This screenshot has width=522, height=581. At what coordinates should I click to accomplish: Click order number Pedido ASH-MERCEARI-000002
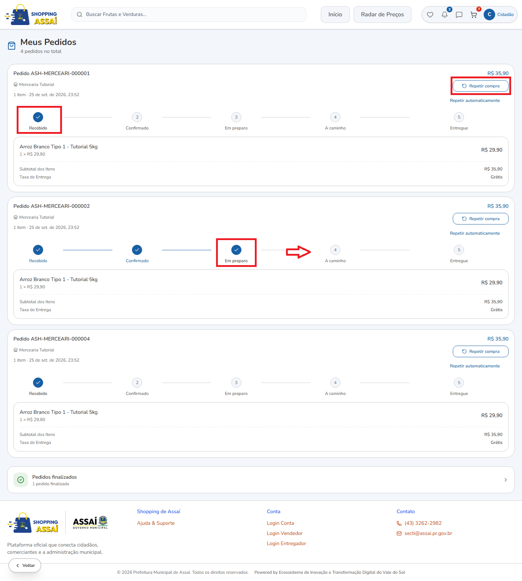(51, 206)
